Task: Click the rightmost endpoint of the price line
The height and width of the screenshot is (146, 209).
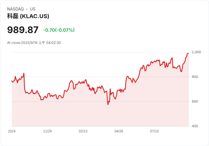Action: 188,54
